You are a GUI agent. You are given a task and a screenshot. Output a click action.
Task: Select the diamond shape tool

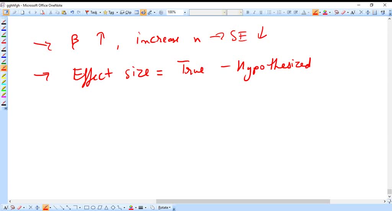click(113, 208)
